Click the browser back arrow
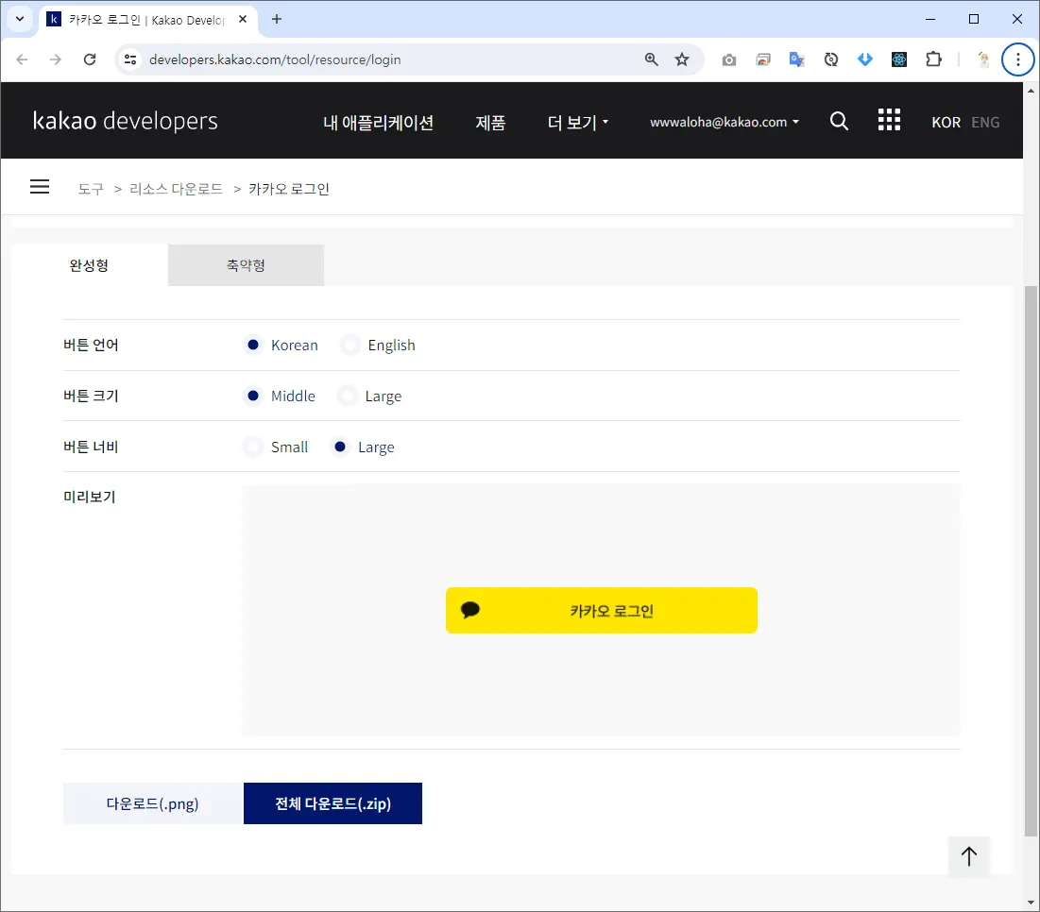1040x912 pixels. click(x=22, y=59)
